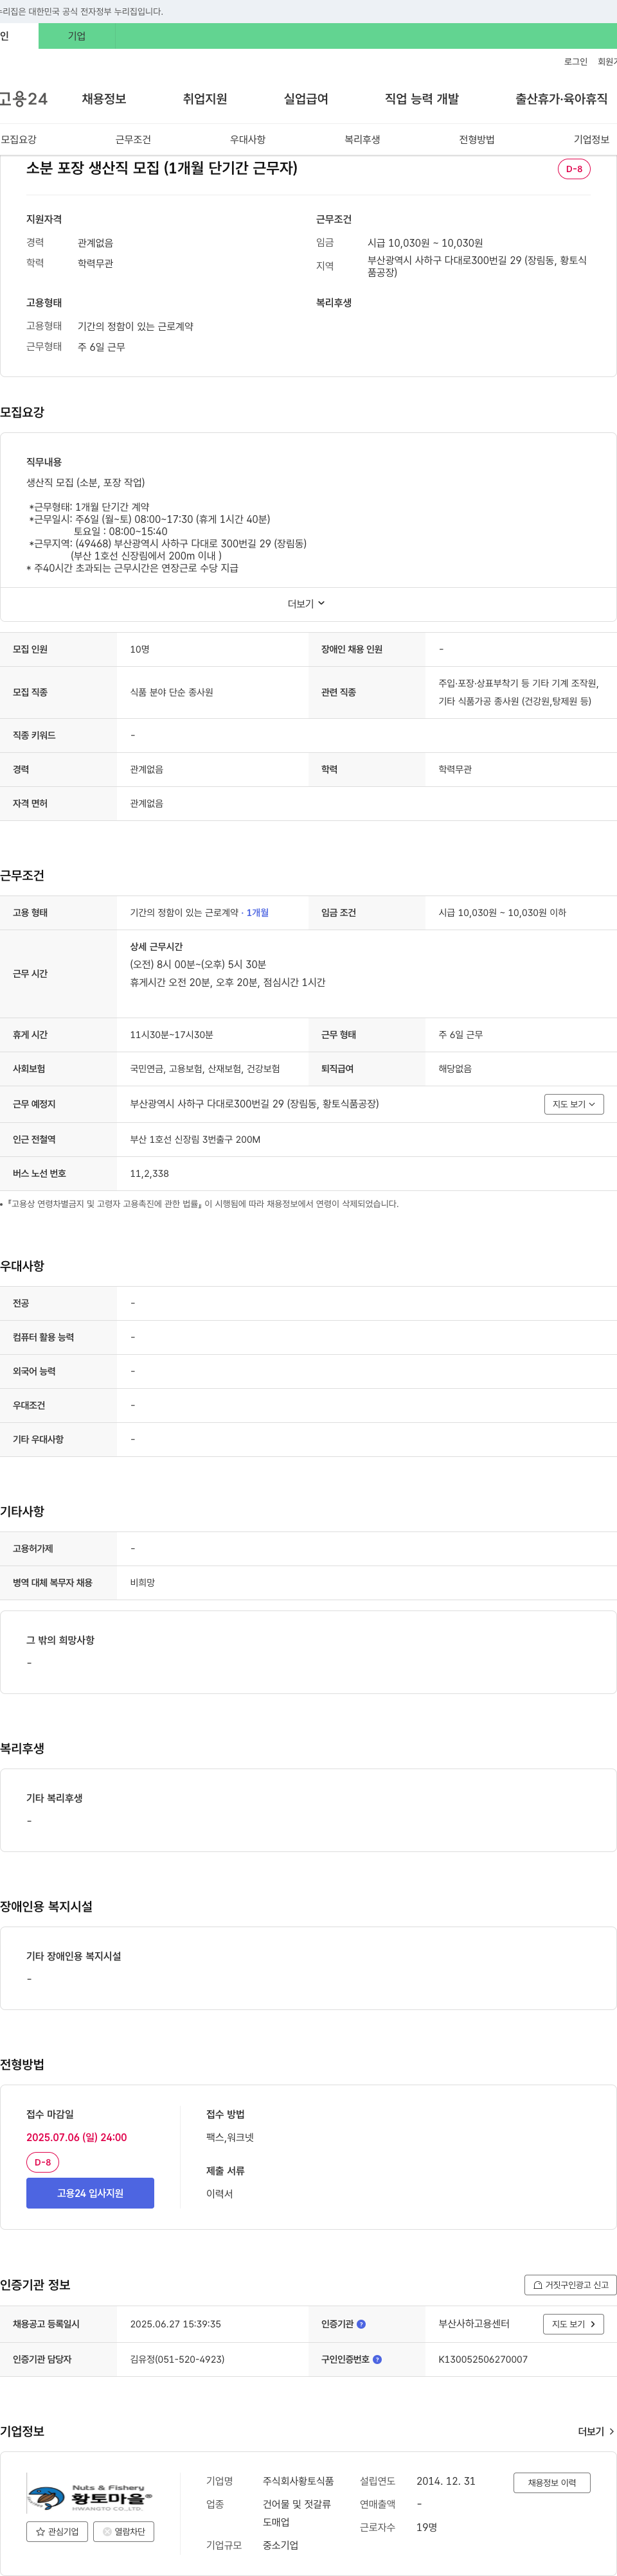Click the 인증기관 help question-mark icon
Image resolution: width=617 pixels, height=2576 pixels.
tap(361, 2324)
